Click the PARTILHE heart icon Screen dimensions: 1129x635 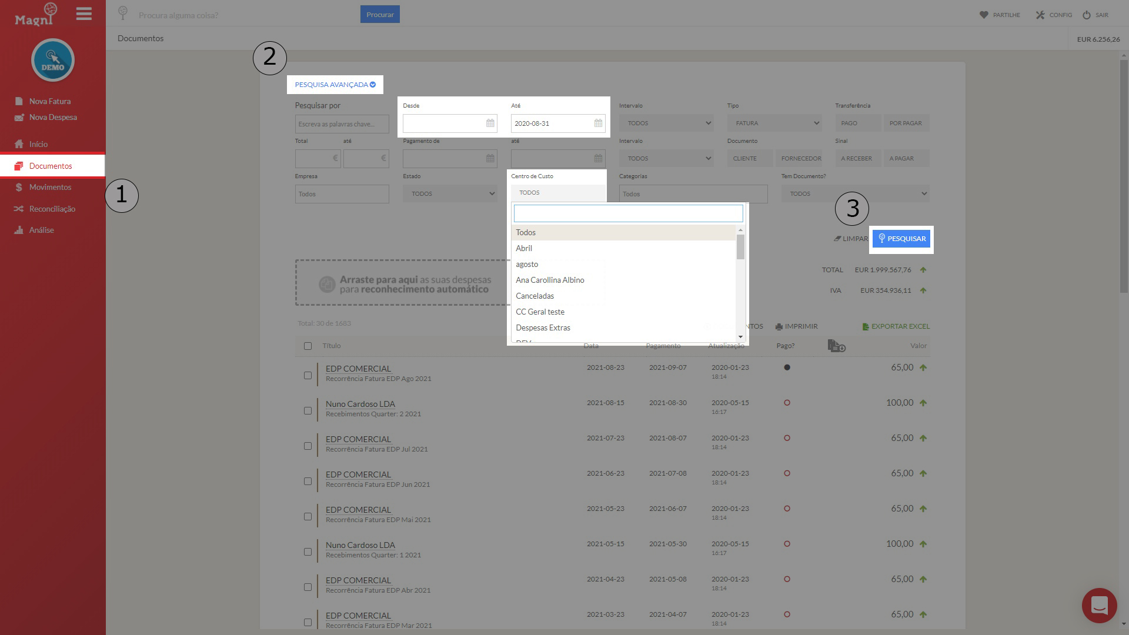point(984,15)
